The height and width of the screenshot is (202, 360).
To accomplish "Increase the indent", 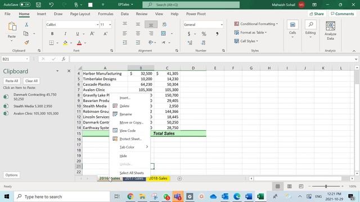I will [138, 43].
